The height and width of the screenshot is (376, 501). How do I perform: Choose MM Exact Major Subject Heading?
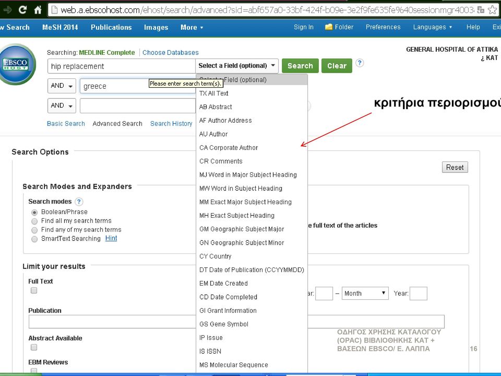pos(252,202)
